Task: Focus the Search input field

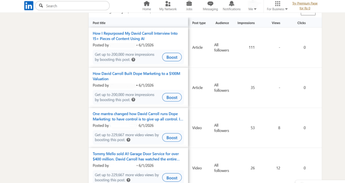Action: click(72, 6)
